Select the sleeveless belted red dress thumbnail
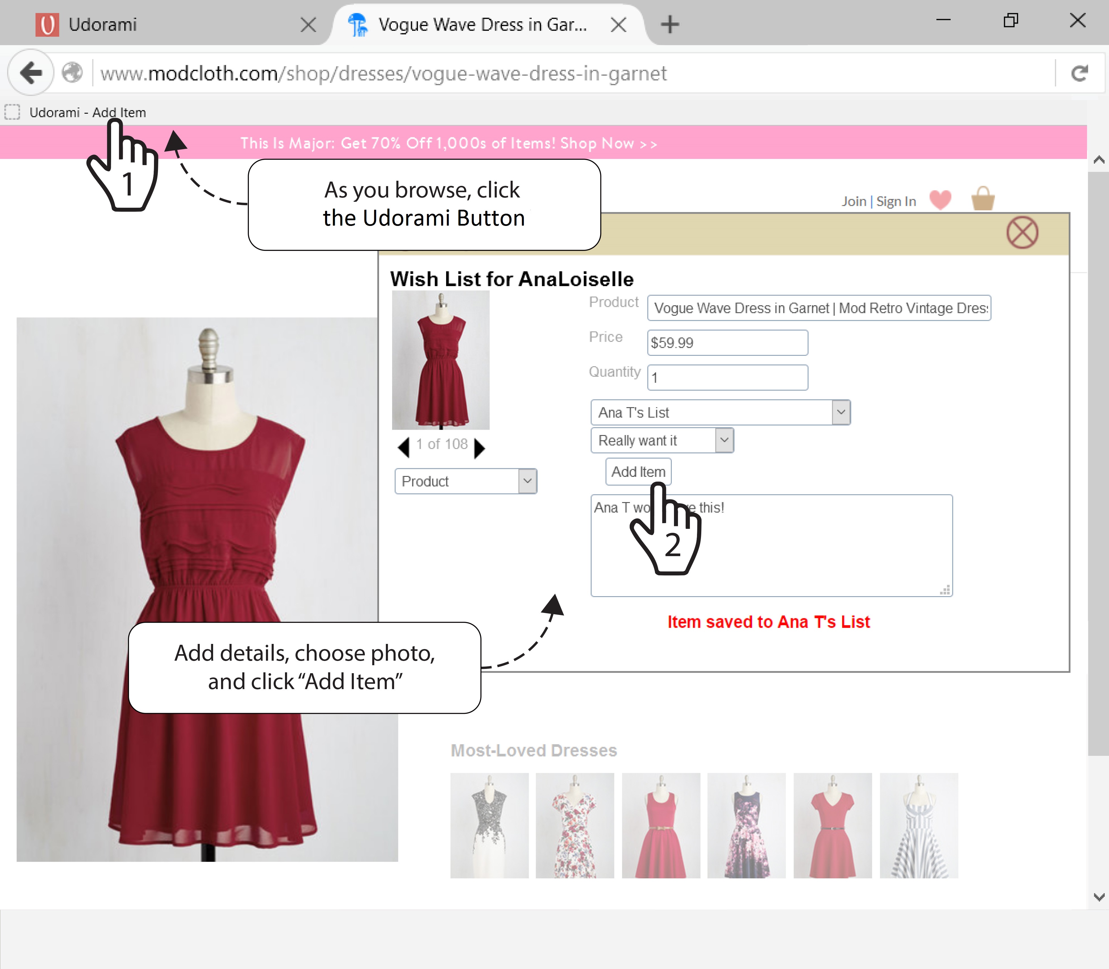Viewport: 1109px width, 969px height. 661,826
